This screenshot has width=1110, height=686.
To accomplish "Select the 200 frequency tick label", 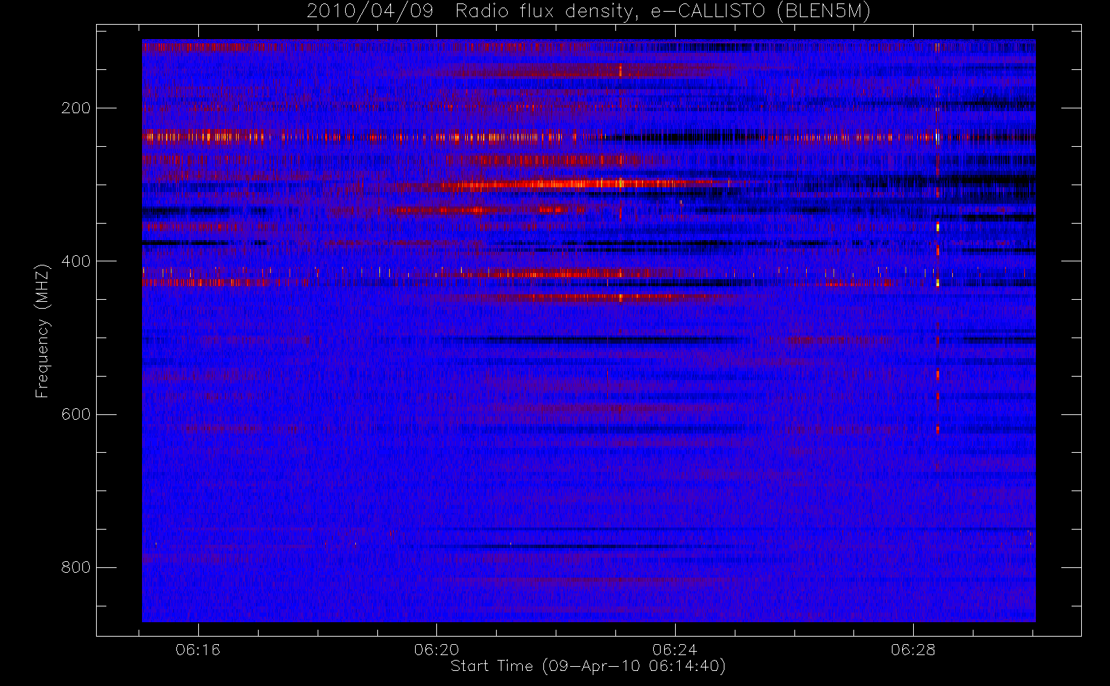I will coord(75,108).
